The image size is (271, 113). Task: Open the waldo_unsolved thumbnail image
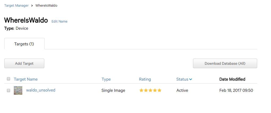tap(18, 90)
